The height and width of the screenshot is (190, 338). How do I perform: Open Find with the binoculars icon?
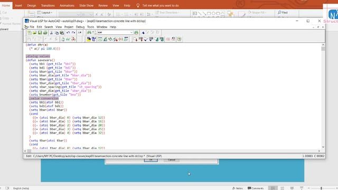(89, 33)
